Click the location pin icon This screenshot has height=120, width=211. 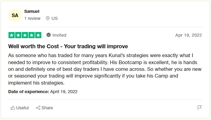pos(47,18)
